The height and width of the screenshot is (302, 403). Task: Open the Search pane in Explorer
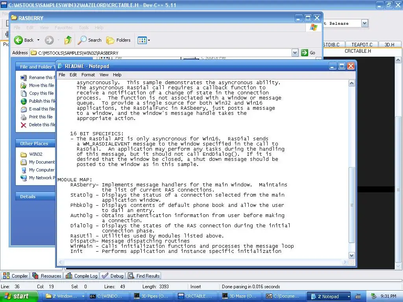pos(89,40)
